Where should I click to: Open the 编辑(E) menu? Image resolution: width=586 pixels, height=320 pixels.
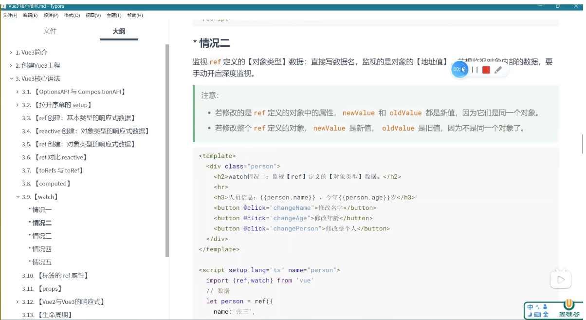[x=30, y=15]
